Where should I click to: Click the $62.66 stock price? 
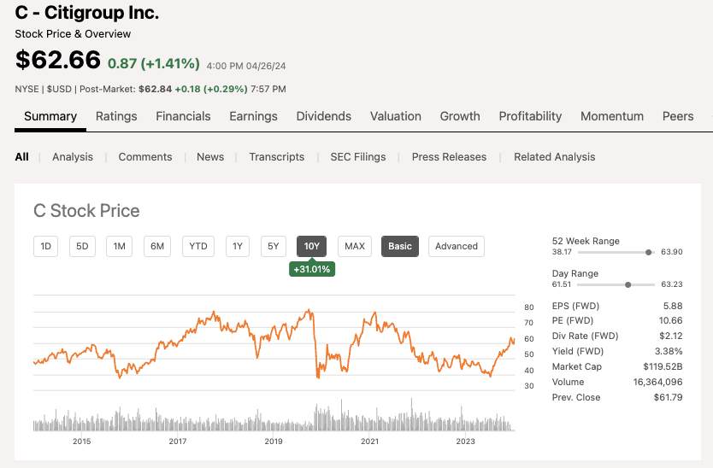(58, 60)
